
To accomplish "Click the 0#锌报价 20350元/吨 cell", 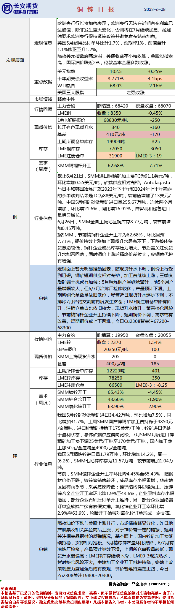I will [115, 349].
